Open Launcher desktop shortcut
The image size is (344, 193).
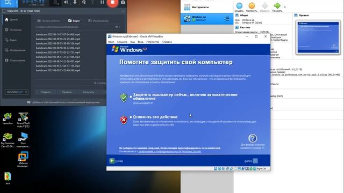pyautogui.click(x=8, y=118)
